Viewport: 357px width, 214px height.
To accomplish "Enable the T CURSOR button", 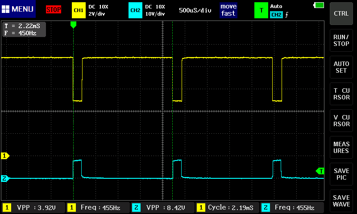I will coord(341,94).
